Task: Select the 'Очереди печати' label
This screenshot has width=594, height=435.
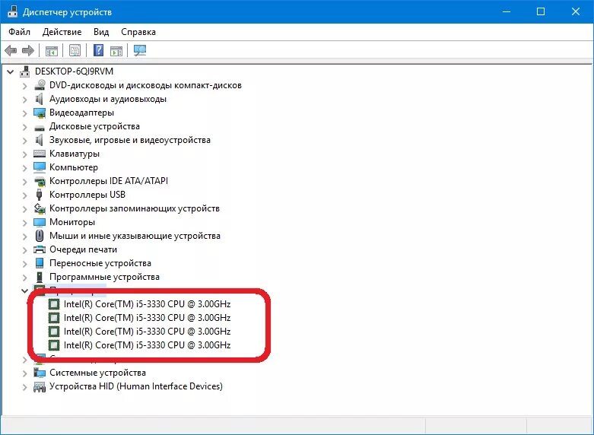Action: pos(84,249)
